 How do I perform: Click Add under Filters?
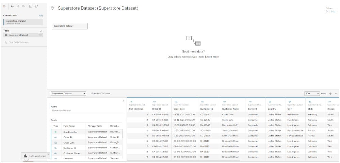(333, 11)
